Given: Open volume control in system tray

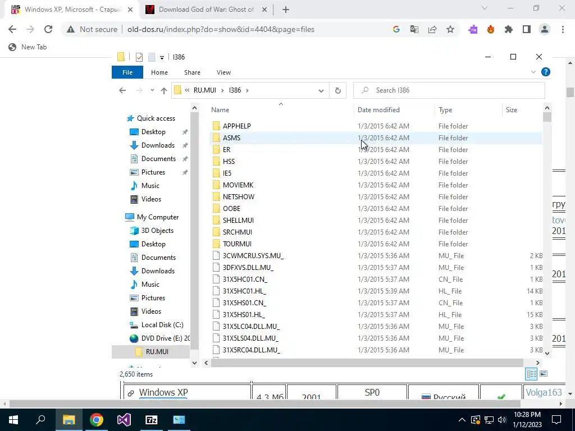Looking at the screenshot, I should 502,420.
